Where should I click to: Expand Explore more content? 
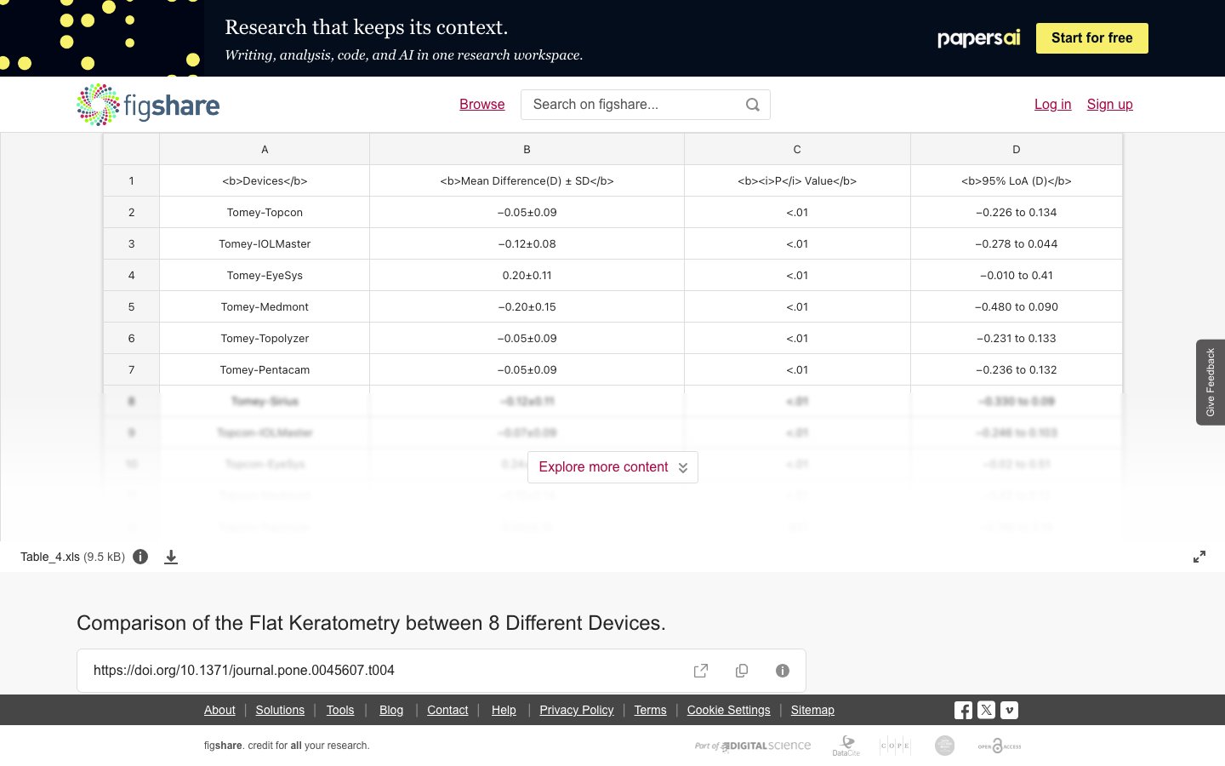(x=612, y=467)
